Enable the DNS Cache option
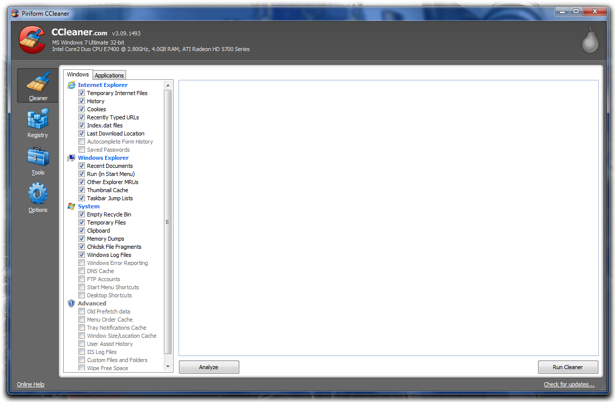 81,271
